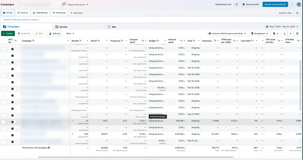Screen dimensions: 303x160
Task: Click See more views
Action: pyautogui.click(x=76, y=13)
